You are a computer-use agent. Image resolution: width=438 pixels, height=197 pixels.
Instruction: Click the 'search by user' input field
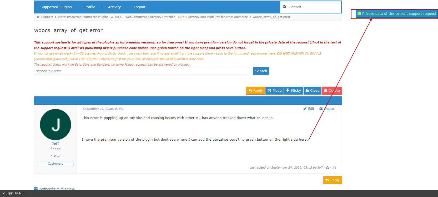142,71
